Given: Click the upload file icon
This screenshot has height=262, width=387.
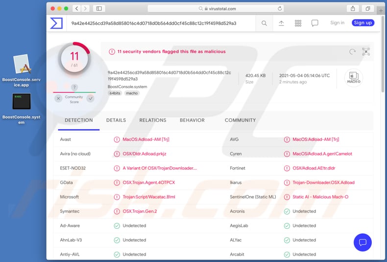Looking at the screenshot, I should click(x=281, y=23).
